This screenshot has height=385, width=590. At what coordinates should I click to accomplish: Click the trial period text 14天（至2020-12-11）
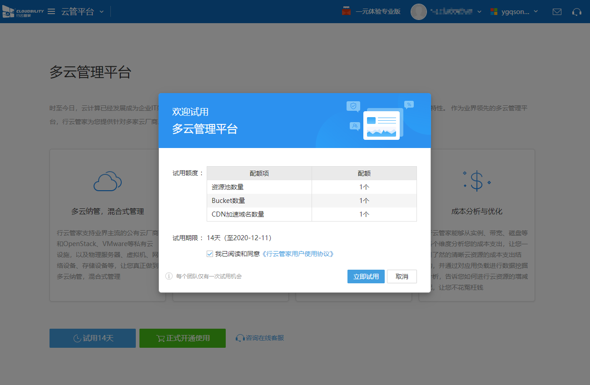click(239, 238)
